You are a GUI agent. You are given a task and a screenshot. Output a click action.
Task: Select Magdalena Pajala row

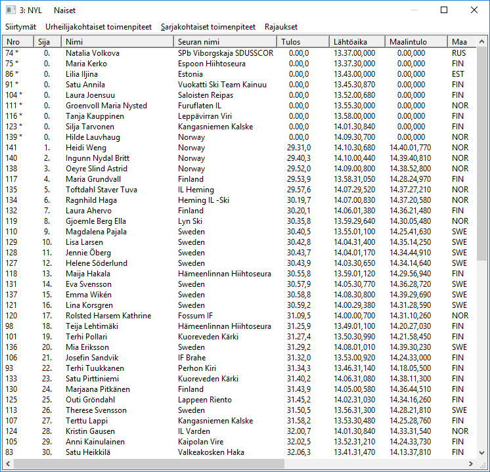240,232
